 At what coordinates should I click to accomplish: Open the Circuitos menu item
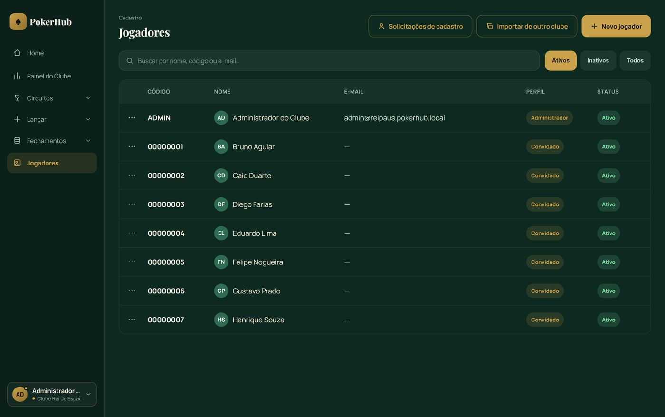point(52,98)
